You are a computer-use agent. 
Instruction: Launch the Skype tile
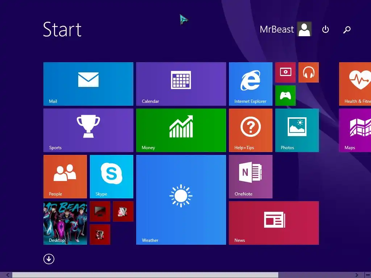pyautogui.click(x=112, y=177)
